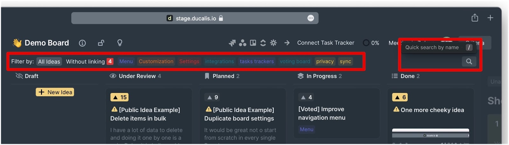Click Connect Task Tracker link
Image resolution: width=509 pixels, height=145 pixels.
[325, 43]
